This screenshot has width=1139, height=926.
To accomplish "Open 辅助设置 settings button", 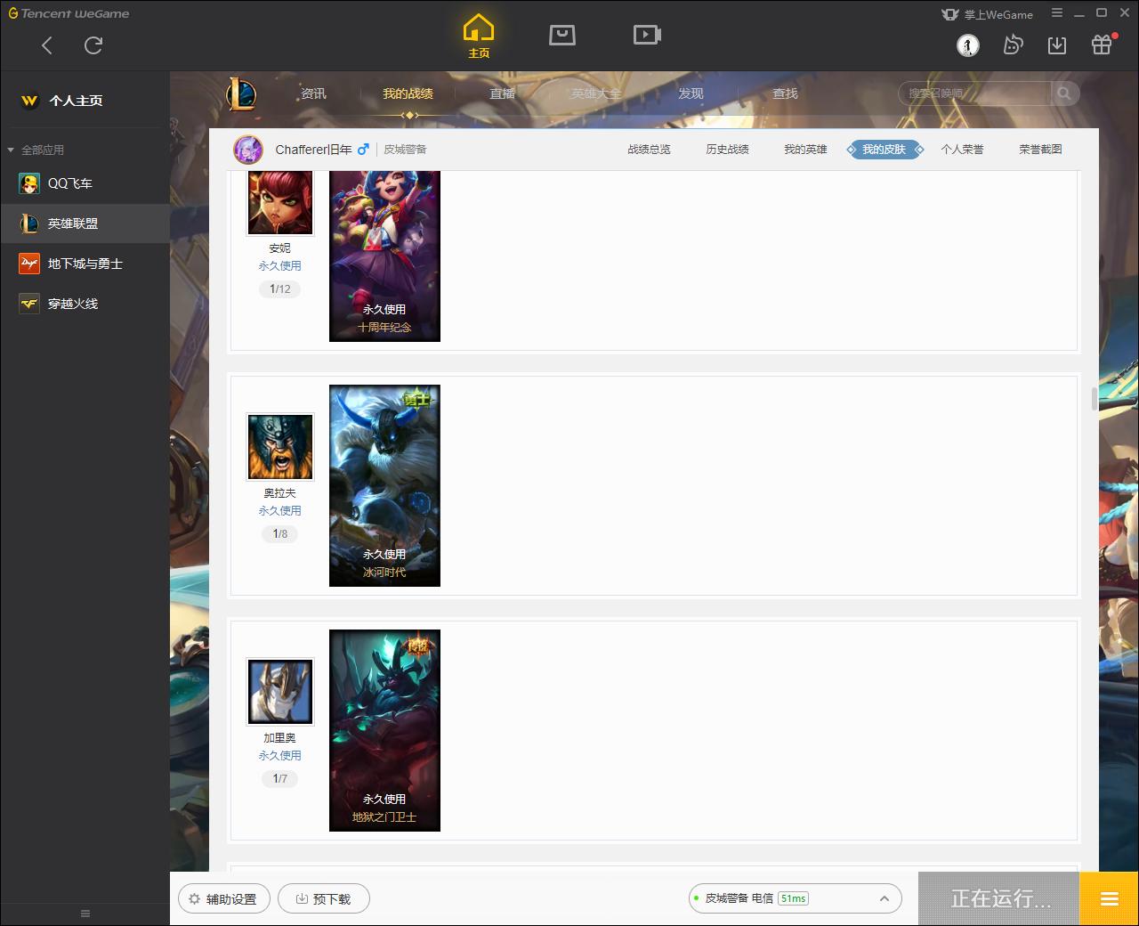I will coord(224,899).
